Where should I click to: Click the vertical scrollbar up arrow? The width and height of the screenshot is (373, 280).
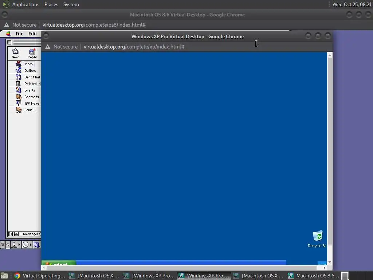click(330, 55)
